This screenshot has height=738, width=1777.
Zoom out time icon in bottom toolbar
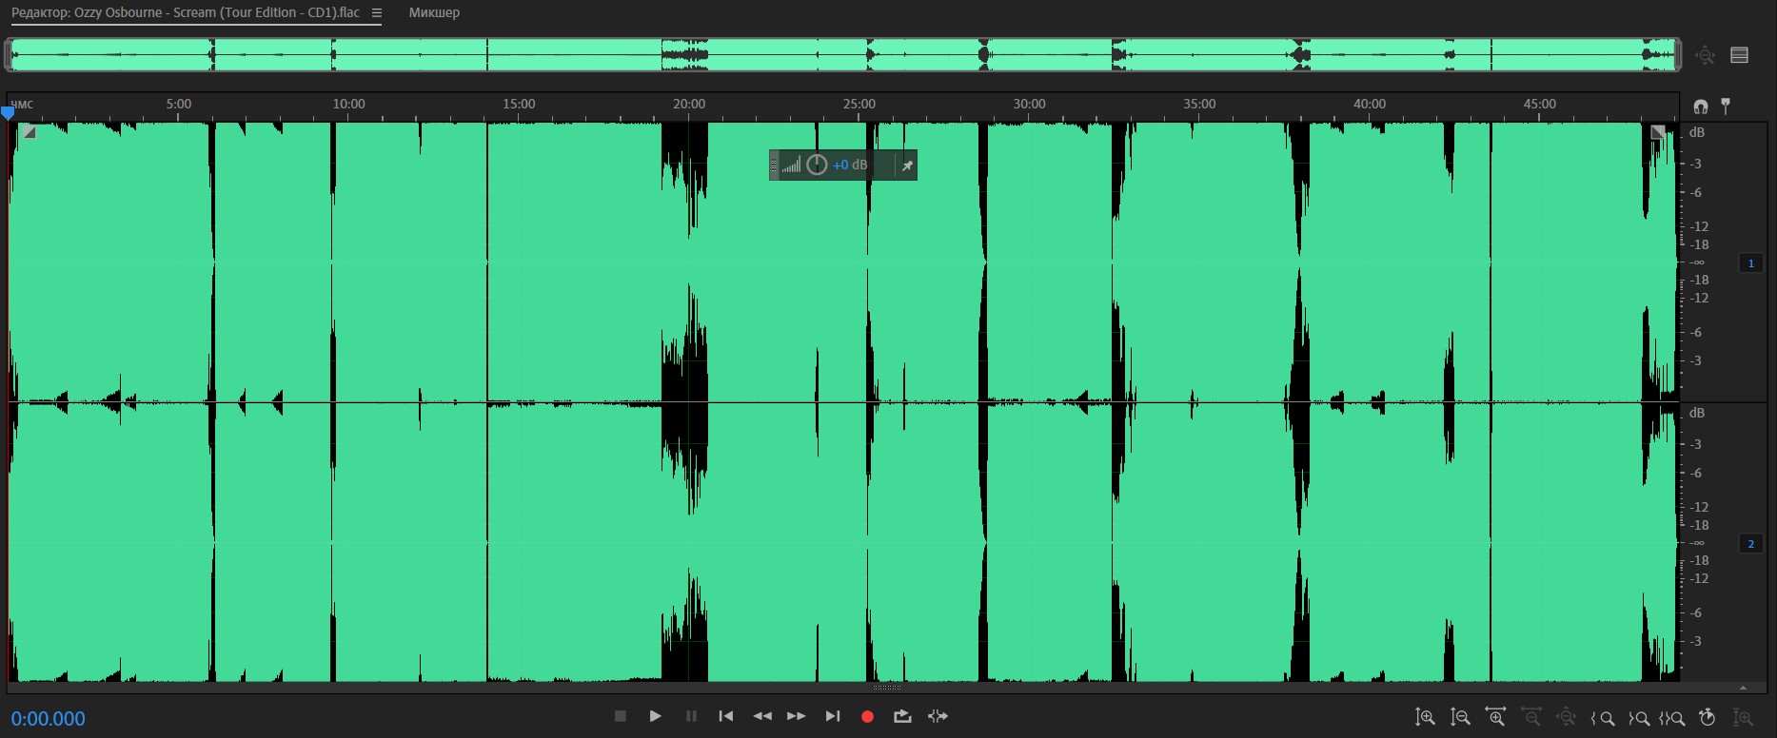1530,718
